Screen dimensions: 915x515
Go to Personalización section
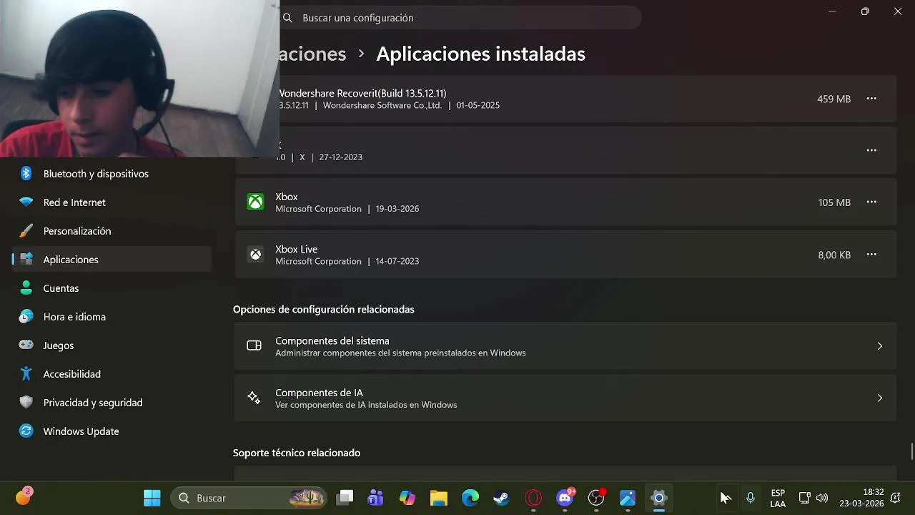(x=77, y=231)
